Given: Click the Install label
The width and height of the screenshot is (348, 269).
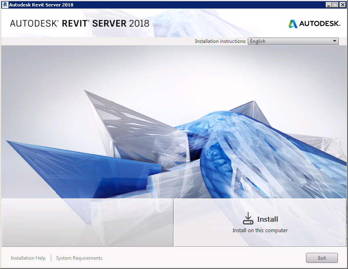Looking at the screenshot, I should pos(268,219).
